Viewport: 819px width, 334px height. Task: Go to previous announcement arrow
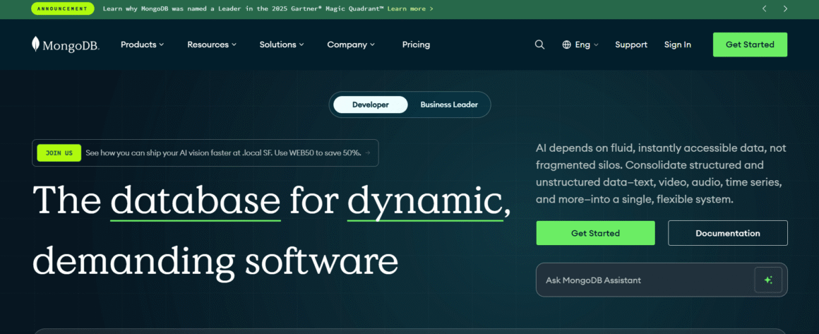(764, 8)
